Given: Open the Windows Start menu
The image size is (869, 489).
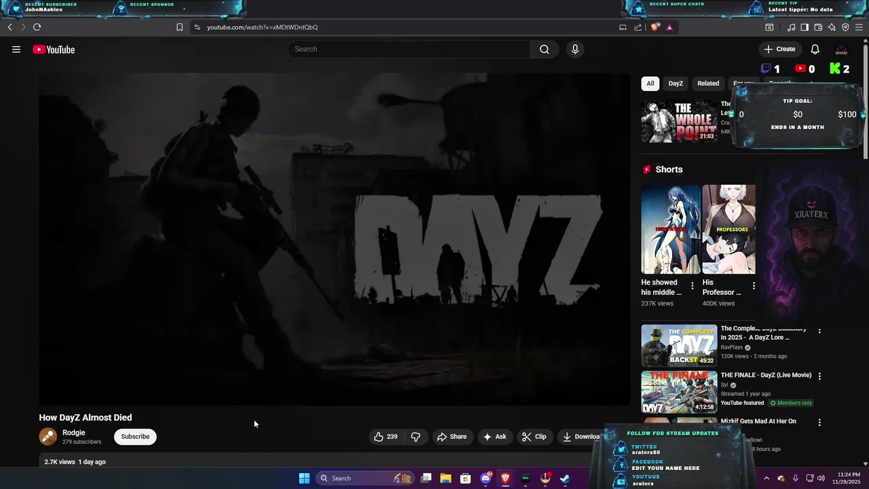Looking at the screenshot, I should pyautogui.click(x=304, y=478).
